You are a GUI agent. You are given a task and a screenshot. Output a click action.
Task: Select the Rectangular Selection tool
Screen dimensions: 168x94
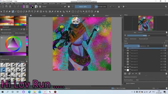[x=73, y=11]
